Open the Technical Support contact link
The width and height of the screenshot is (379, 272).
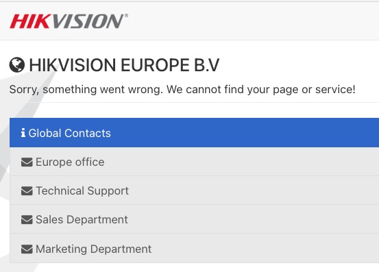pyautogui.click(x=82, y=191)
